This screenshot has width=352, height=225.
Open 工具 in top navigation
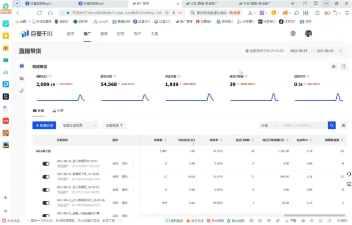[154, 34]
